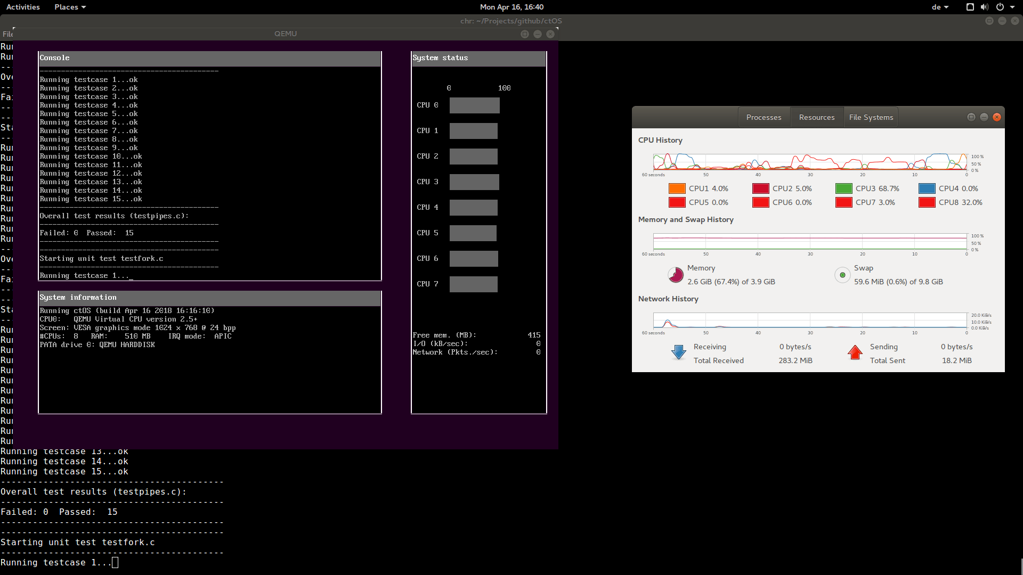Screen dimensions: 1023x575
Task: Click the network icon in the top bar
Action: [x=970, y=7]
